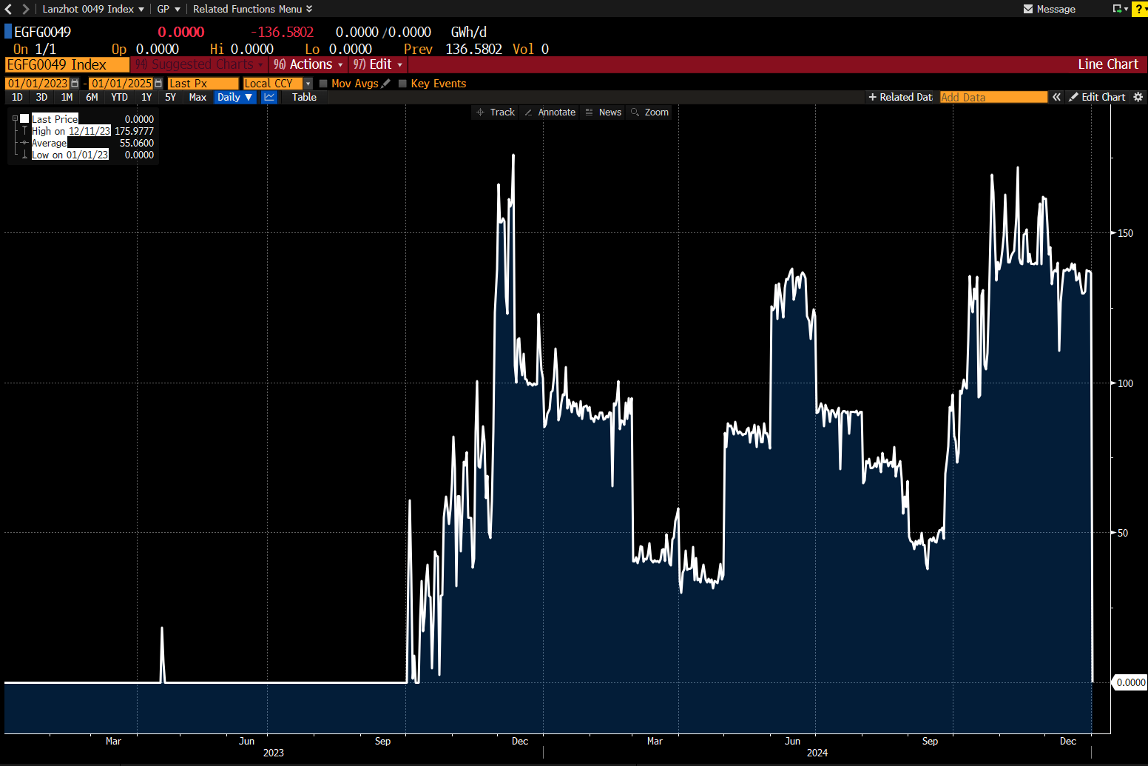Screen dimensions: 1148x766
Task: Enable the Key Events checkbox
Action: (x=402, y=84)
